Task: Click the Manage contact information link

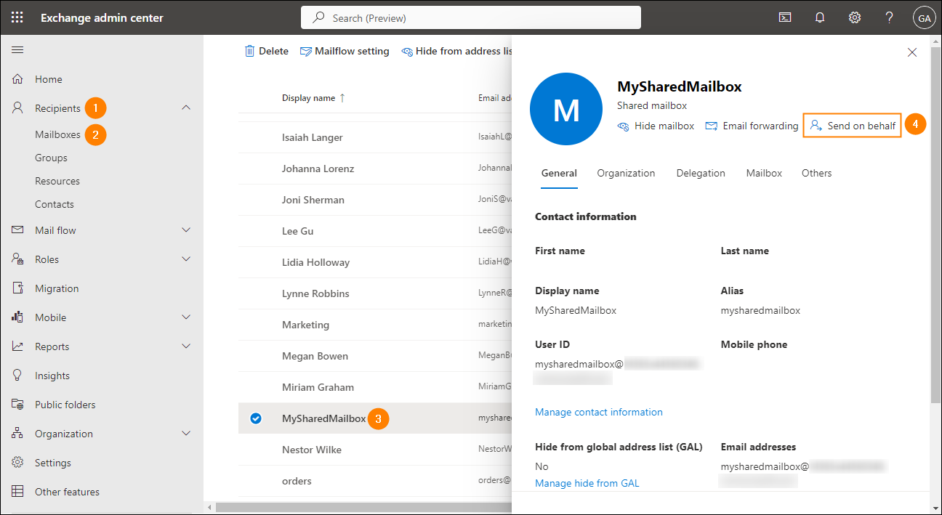Action: (599, 412)
